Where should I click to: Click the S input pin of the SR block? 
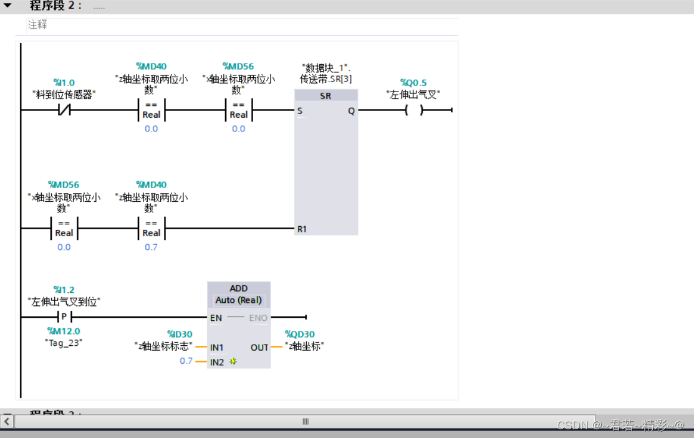(x=300, y=110)
